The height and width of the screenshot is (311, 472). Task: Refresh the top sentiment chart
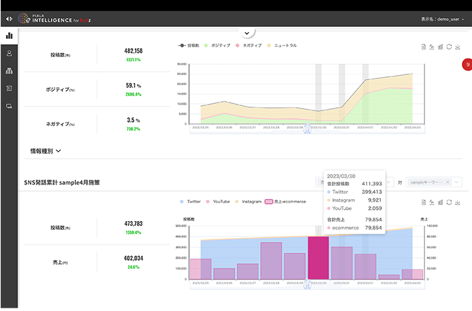(449, 47)
